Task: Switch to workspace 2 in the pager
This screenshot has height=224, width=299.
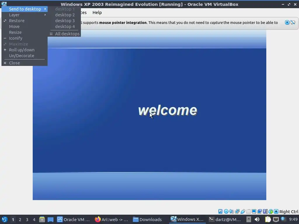Action: pos(20,219)
